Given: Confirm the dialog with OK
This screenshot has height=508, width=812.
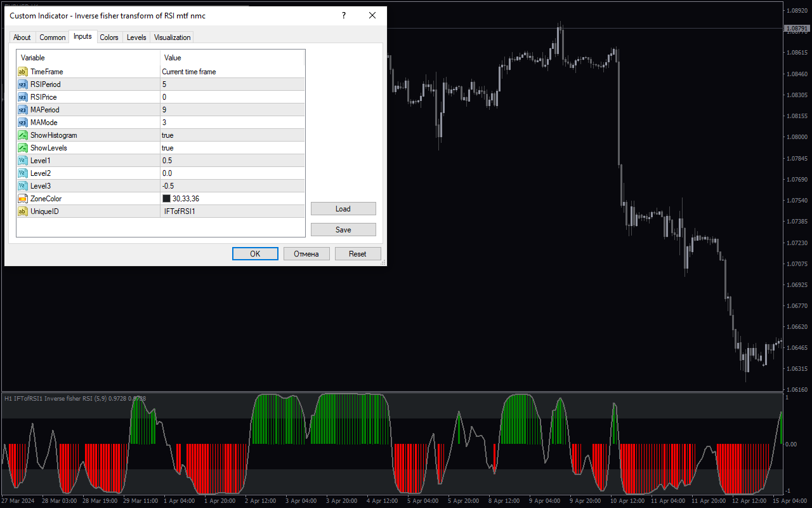Looking at the screenshot, I should [x=255, y=254].
